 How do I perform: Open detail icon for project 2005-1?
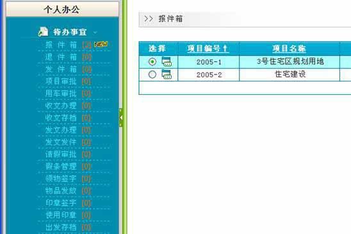click(x=167, y=62)
